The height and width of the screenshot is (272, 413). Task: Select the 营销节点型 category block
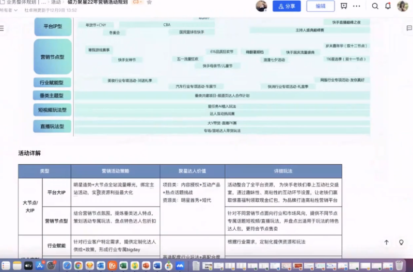pos(53,57)
